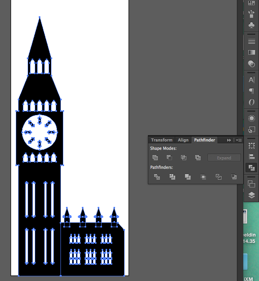Open the Symbols panel (club icon)
259x281 pixels.
point(251,25)
